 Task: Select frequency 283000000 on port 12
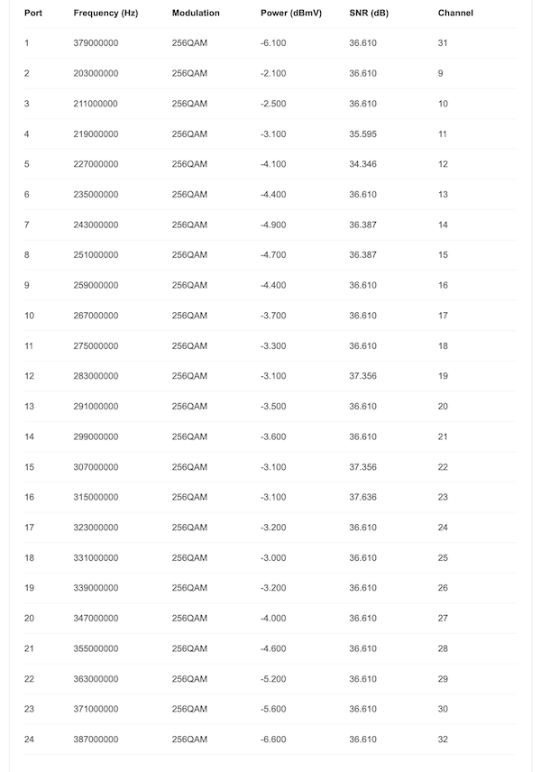tap(96, 376)
